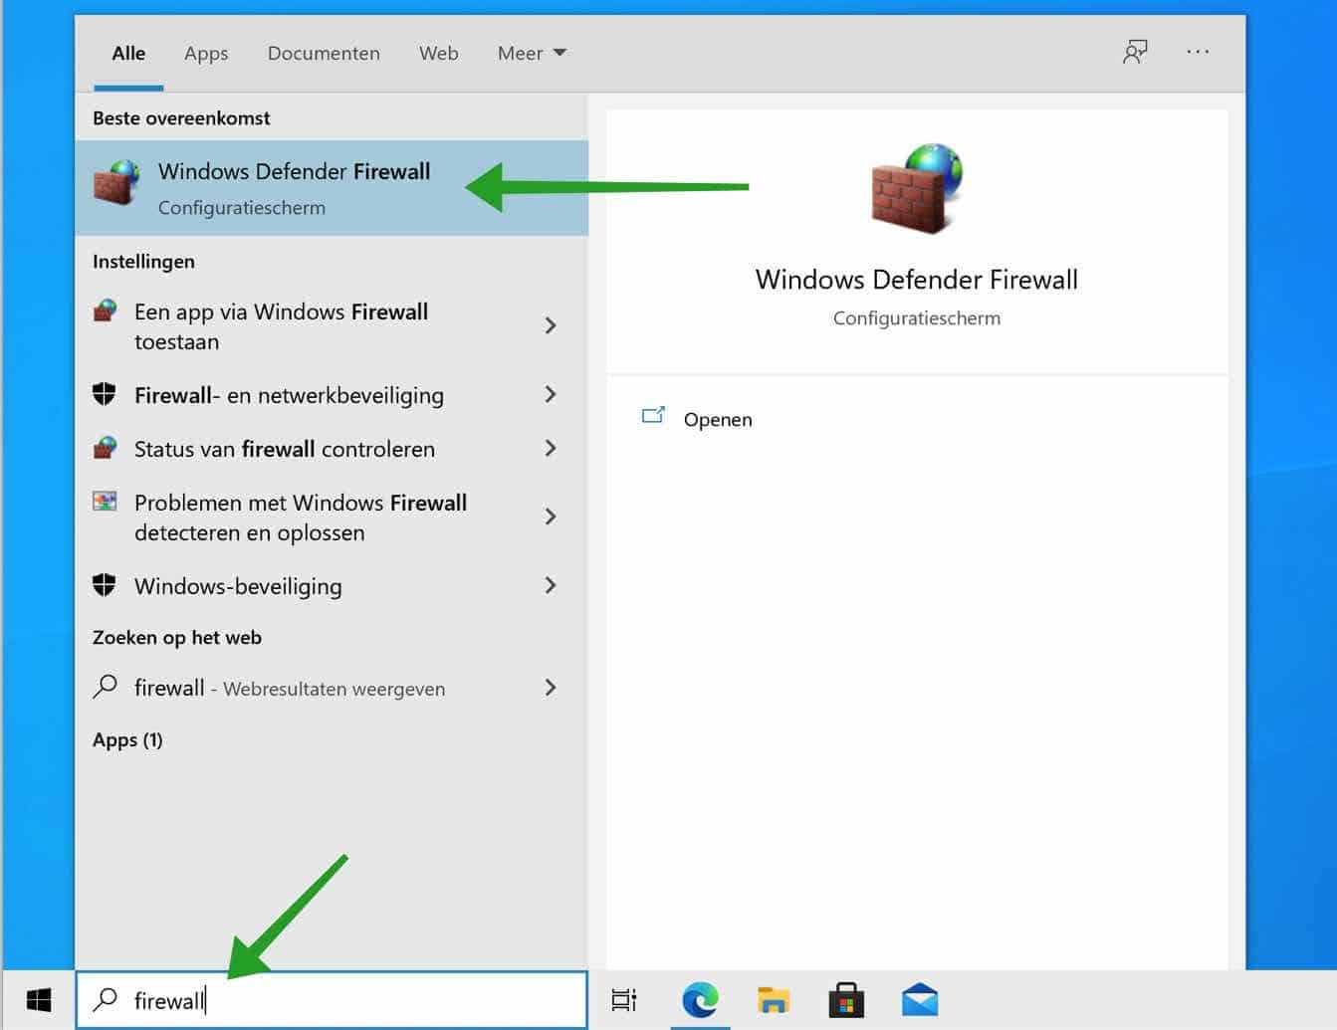
Task: Select the web search magnifier for 'firewall'
Action: (x=106, y=687)
